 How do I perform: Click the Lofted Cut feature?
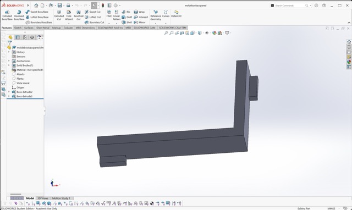click(x=93, y=17)
